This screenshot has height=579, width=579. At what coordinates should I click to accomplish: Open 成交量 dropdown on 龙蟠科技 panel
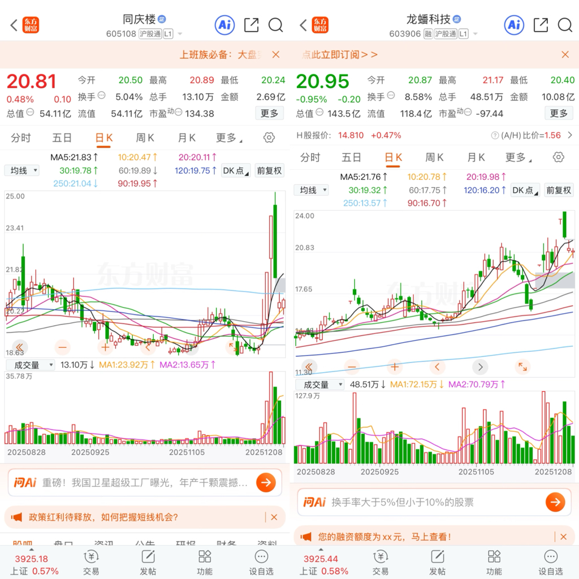(x=320, y=384)
